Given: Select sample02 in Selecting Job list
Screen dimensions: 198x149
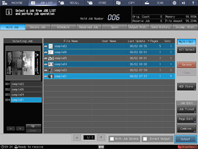Looking at the screenshot, I should click(x=26, y=84).
